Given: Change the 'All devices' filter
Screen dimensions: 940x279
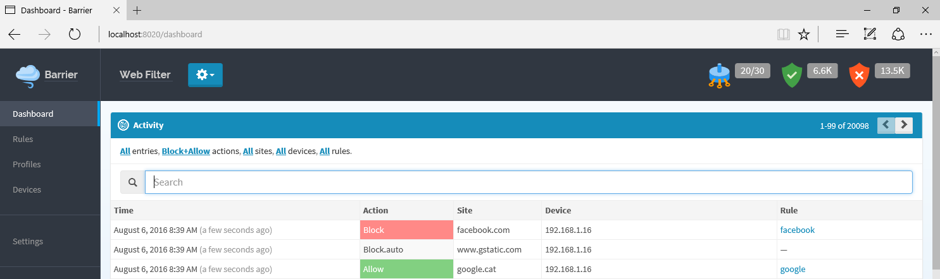Looking at the screenshot, I should 281,151.
